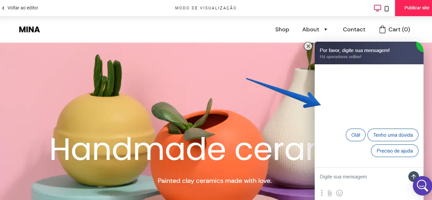This screenshot has height=200, width=432.
Task: Send message with the arrow button
Action: pos(413,176)
